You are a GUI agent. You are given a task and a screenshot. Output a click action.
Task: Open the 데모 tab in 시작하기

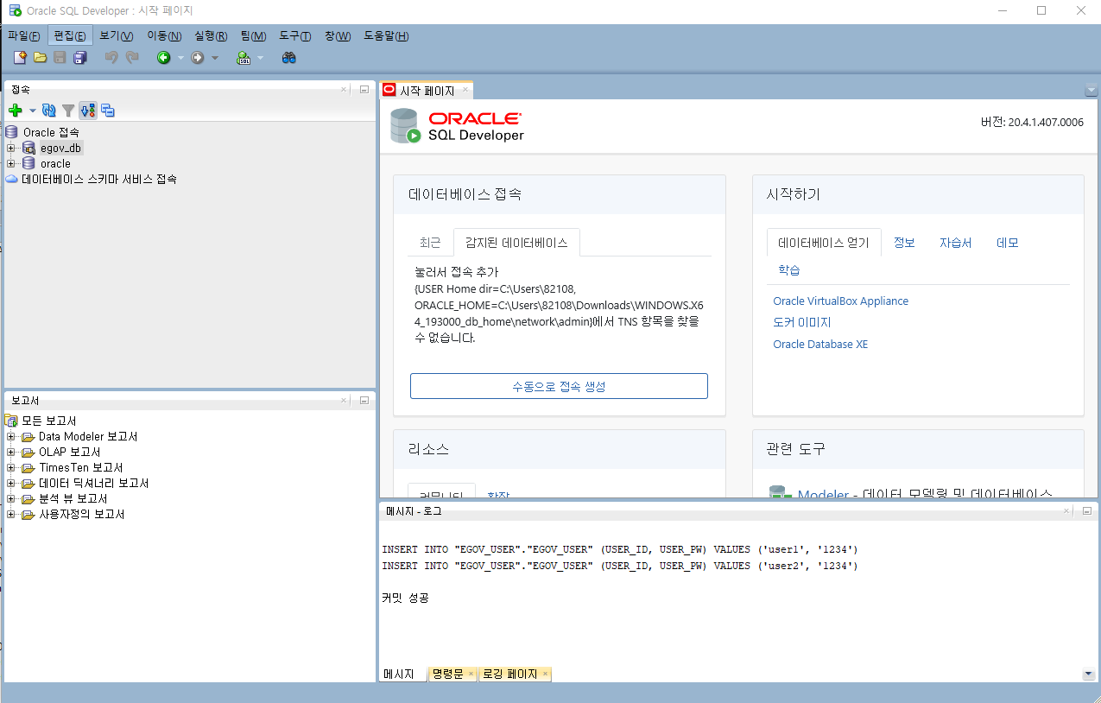1008,243
